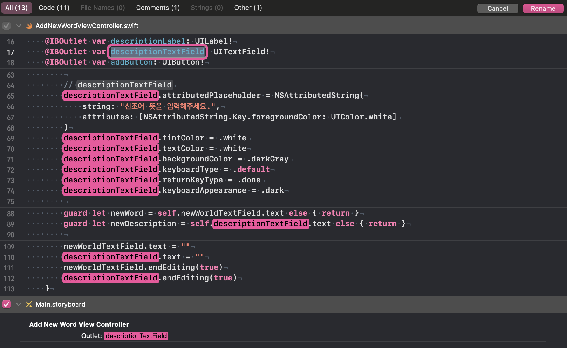The image size is (567, 348).
Task: Click the highlighted descriptionTextField on line 89
Action: [261, 224]
